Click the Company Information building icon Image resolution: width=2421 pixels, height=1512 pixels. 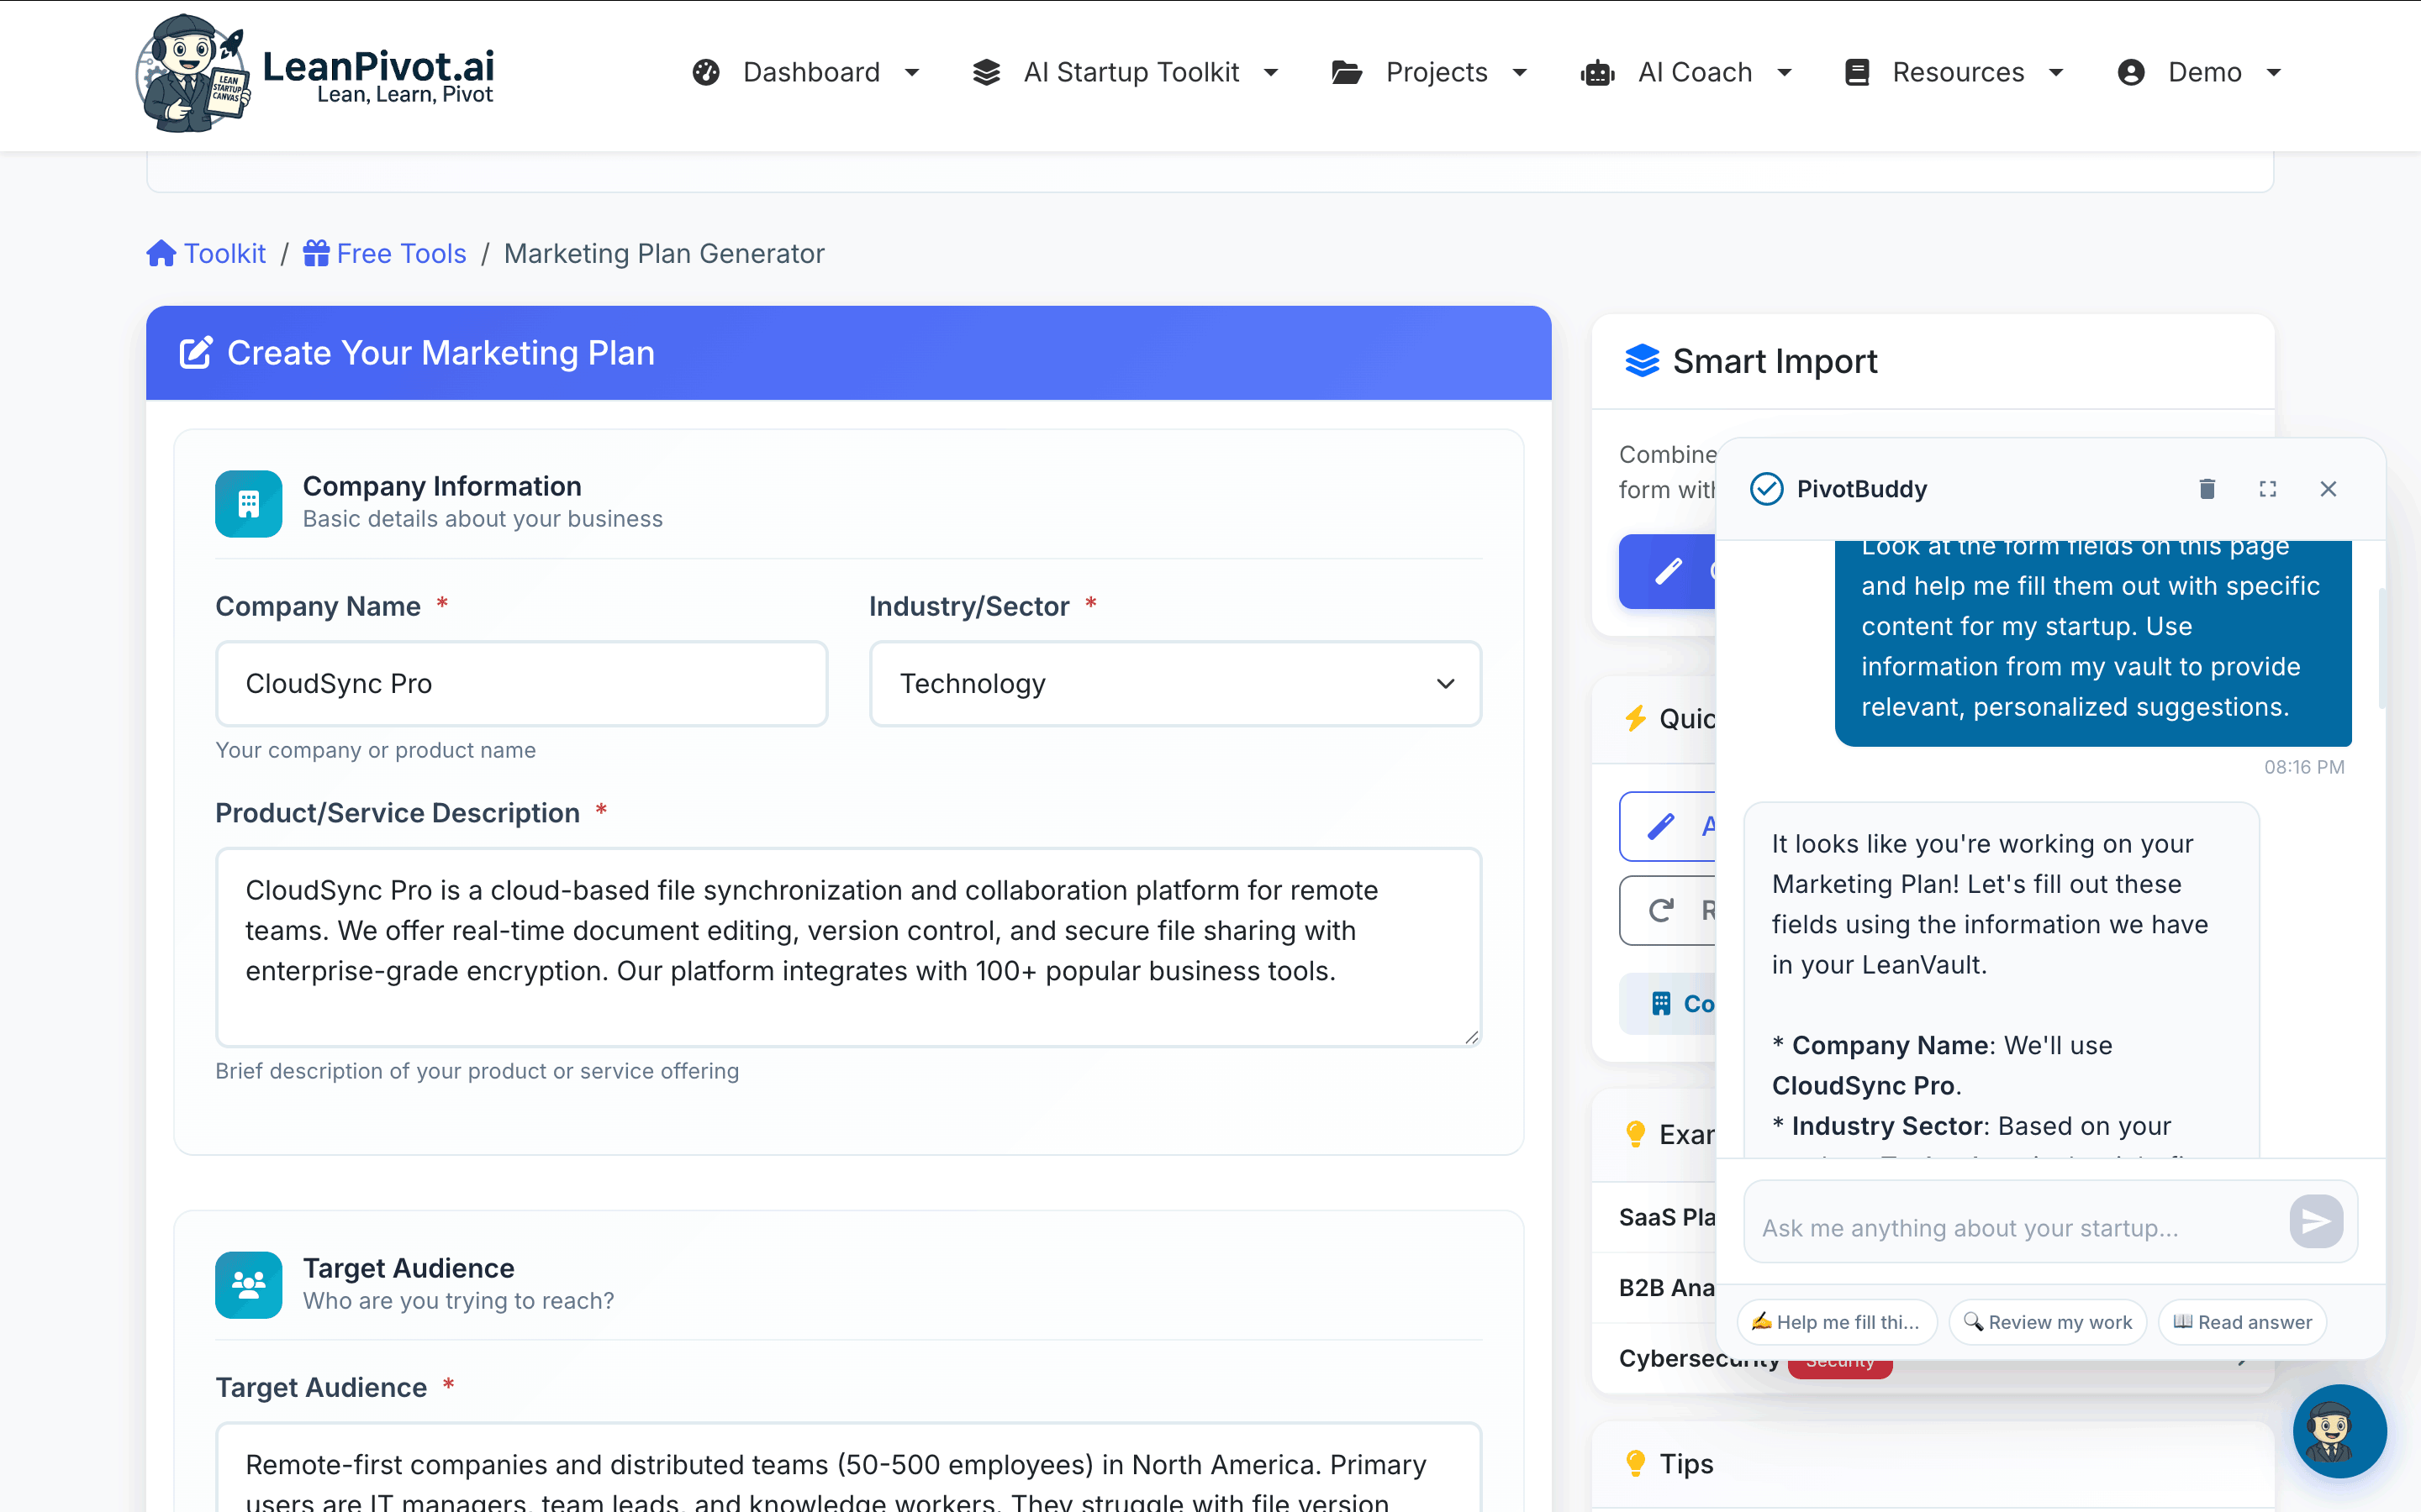[248, 503]
